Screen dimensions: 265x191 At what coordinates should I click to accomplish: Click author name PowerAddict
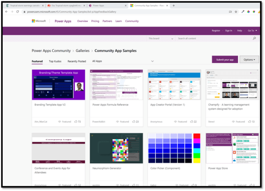pyautogui.click(x=98, y=122)
